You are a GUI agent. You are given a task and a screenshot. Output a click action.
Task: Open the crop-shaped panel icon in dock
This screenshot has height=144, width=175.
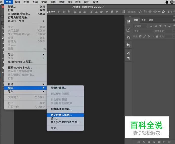128,45
